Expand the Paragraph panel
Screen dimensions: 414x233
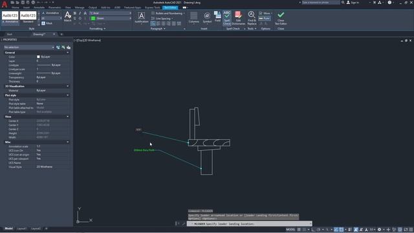click(x=158, y=28)
